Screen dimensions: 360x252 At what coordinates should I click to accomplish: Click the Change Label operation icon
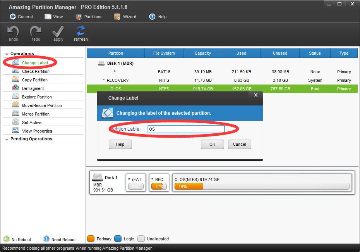coord(15,62)
